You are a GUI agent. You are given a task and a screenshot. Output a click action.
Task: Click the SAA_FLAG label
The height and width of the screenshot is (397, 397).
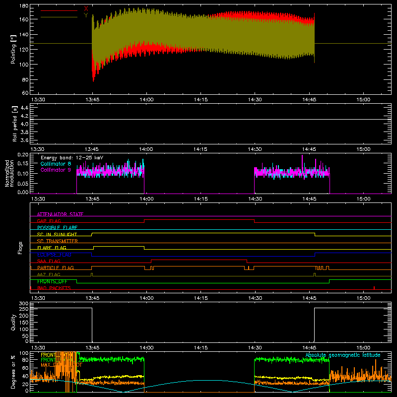coord(49,261)
